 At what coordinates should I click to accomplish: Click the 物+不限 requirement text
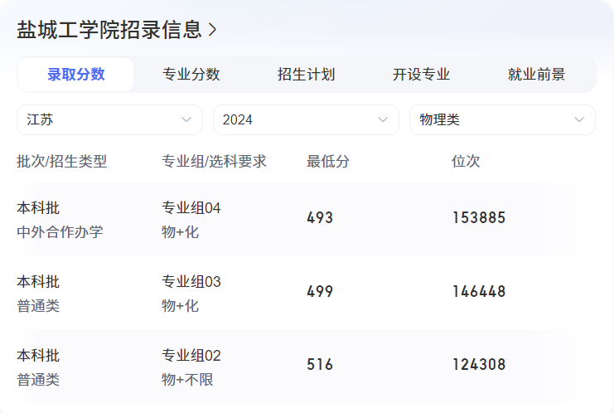coord(187,380)
